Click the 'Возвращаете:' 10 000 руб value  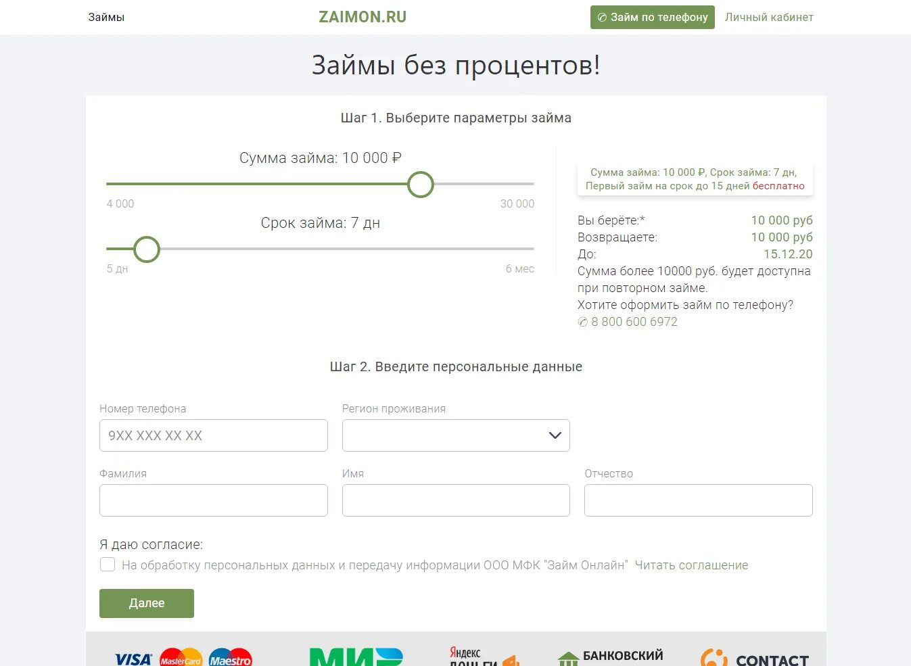[782, 237]
